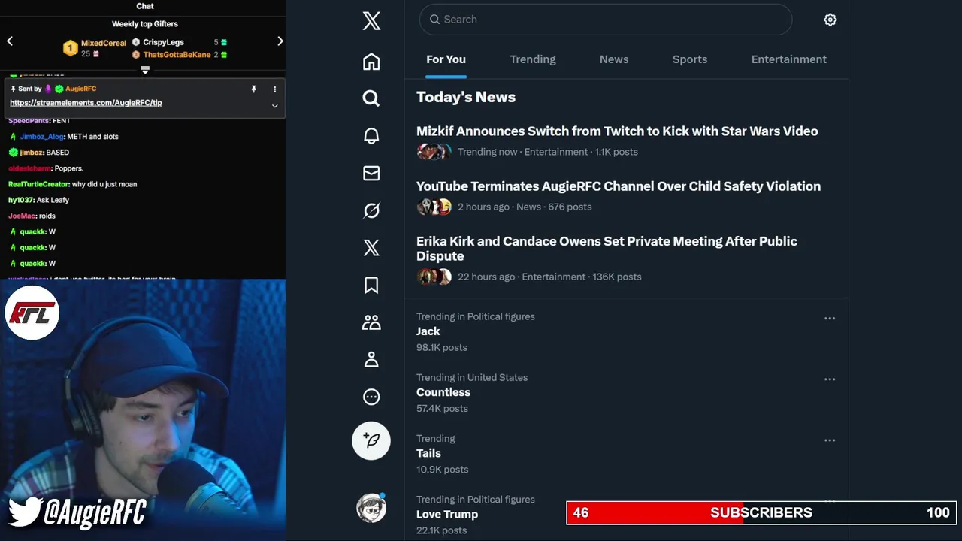The image size is (962, 541).
Task: Click the pin icon on pinned message
Action: (253, 89)
